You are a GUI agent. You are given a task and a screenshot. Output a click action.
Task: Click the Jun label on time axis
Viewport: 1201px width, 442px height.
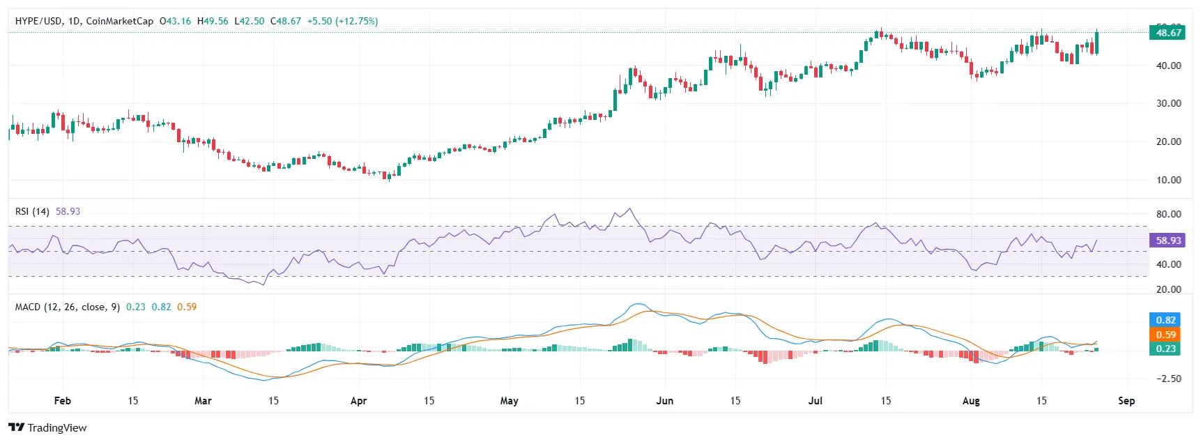tap(665, 401)
